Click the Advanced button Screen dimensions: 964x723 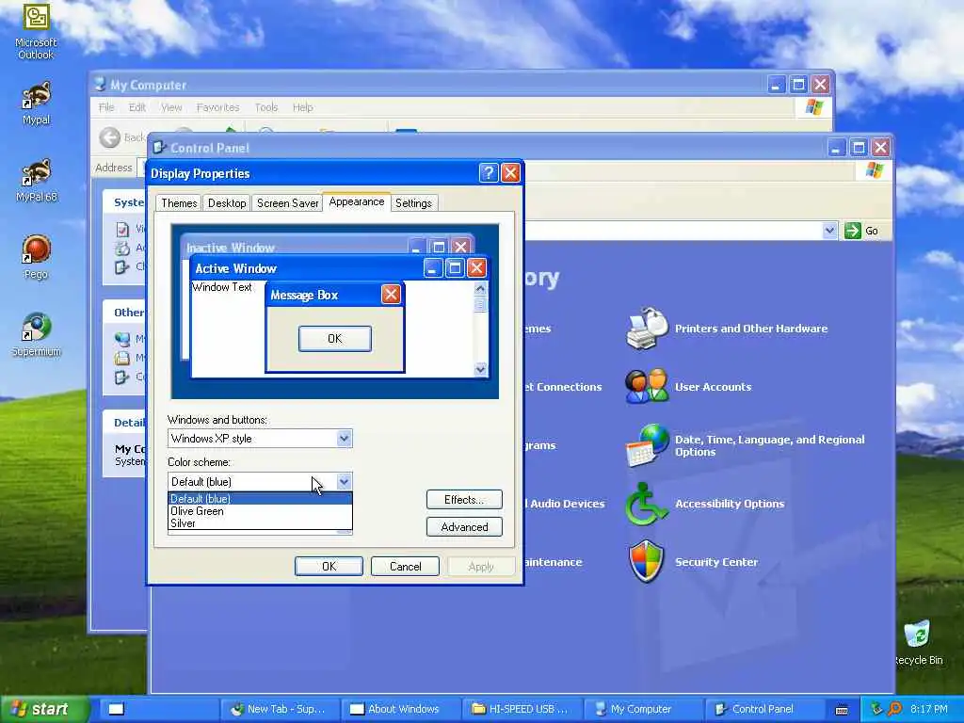[x=464, y=527]
